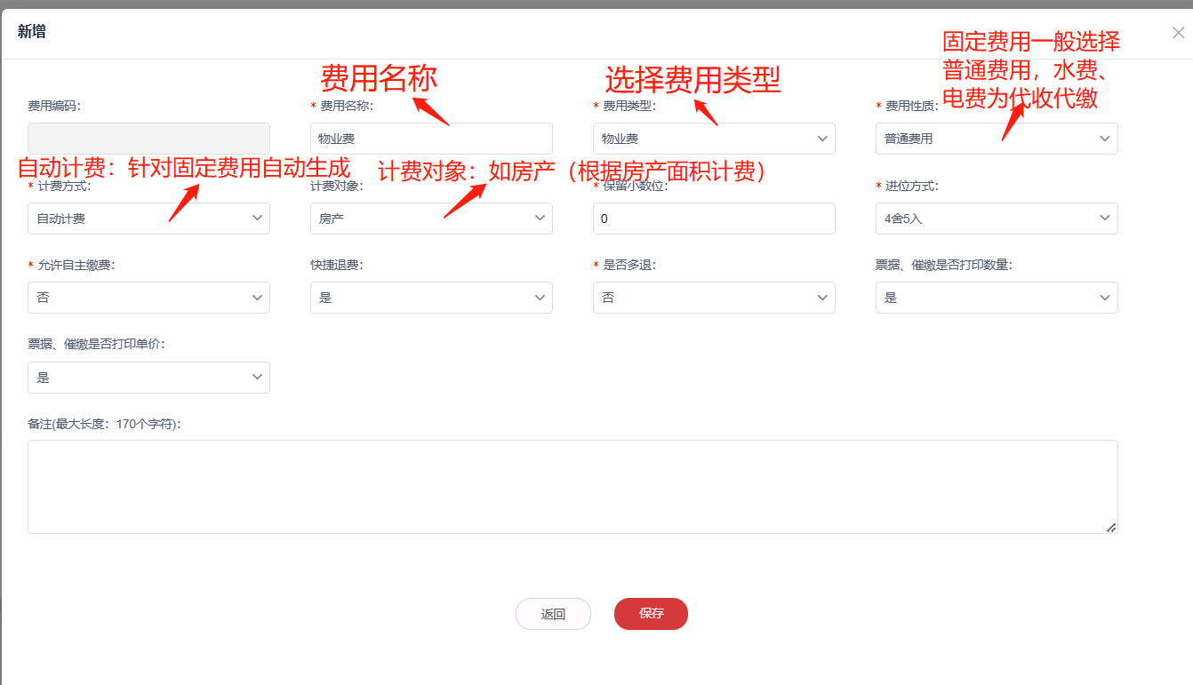Open the 票据、催缴是否打印单价 dropdown
The image size is (1193, 685).
[x=148, y=378]
